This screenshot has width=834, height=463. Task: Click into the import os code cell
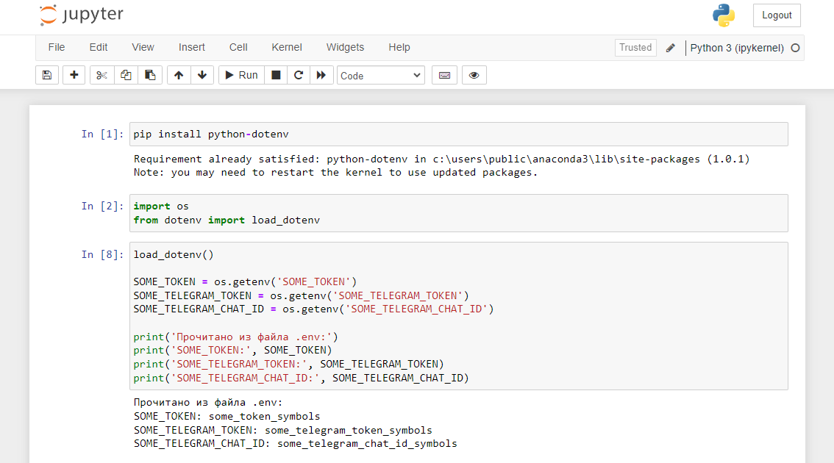(458, 213)
